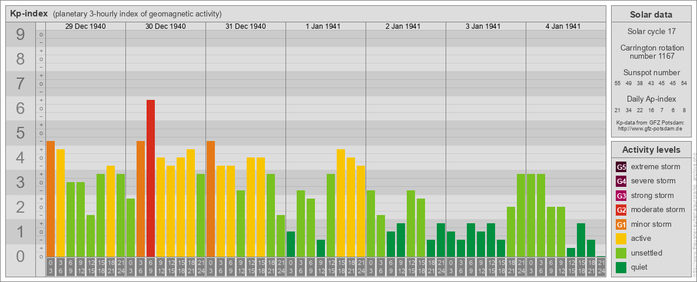Screen dimensions: 697x282
Task: Click the Kp scale number 3
Action: 21,182
